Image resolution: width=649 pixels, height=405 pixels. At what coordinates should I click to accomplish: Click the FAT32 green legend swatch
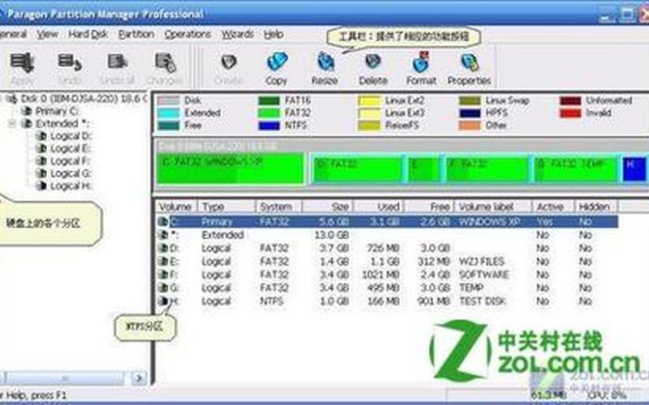(x=269, y=113)
